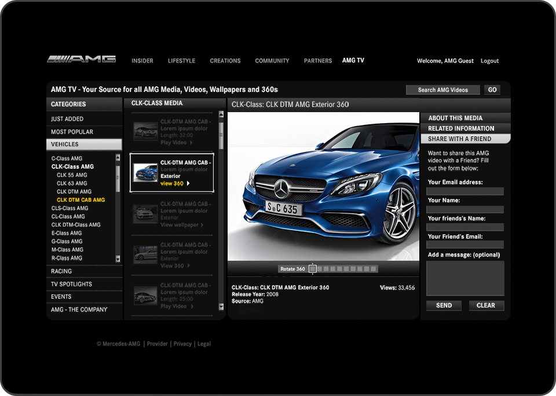Click Play Video for the 25:00 clip
This screenshot has width=556, height=396.
tap(176, 306)
